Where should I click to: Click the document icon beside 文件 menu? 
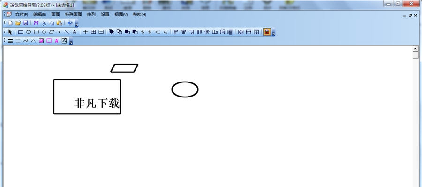(x=9, y=14)
